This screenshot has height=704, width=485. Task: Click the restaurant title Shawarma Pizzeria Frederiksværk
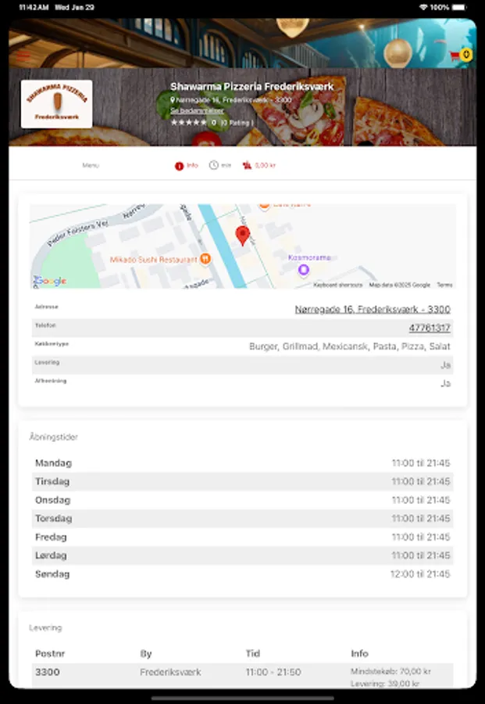coord(252,87)
